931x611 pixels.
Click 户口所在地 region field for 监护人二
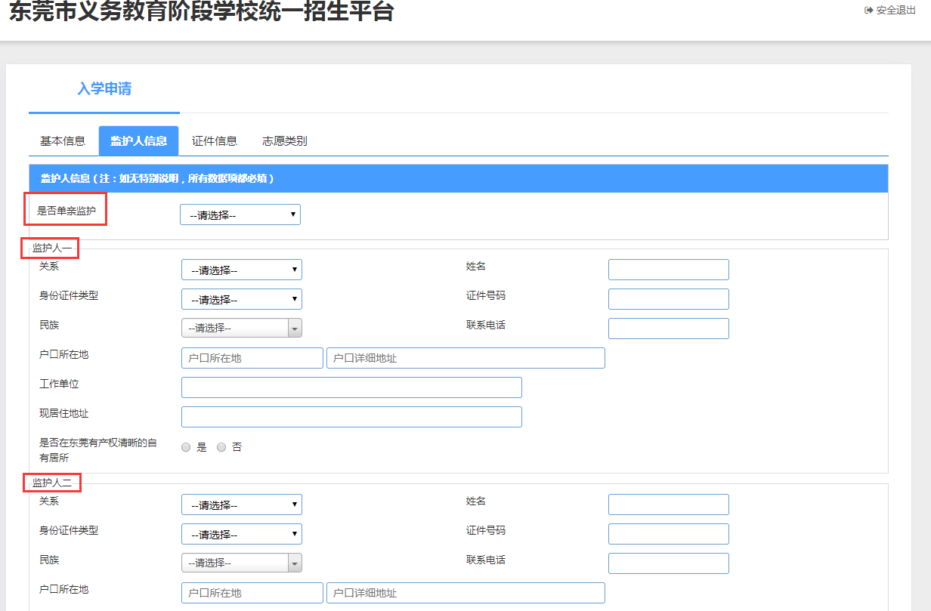click(x=252, y=593)
